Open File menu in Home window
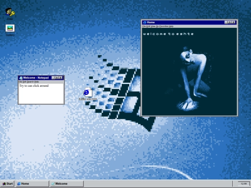251x188 pixels. (x=144, y=26)
